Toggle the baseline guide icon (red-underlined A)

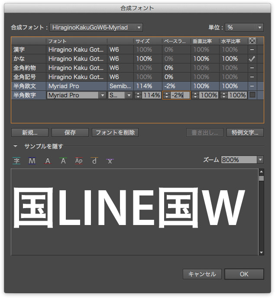click(48, 161)
